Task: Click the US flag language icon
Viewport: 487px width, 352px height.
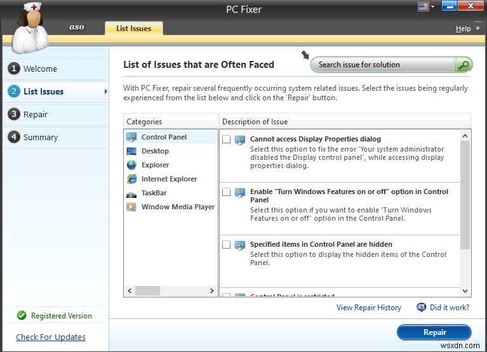Action: (423, 6)
